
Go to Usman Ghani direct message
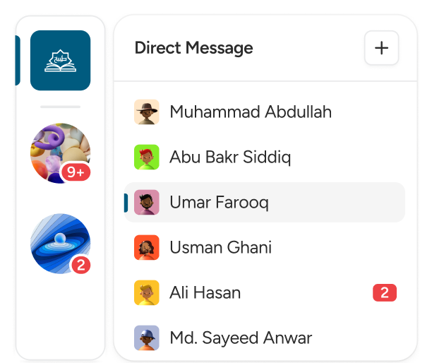point(220,247)
